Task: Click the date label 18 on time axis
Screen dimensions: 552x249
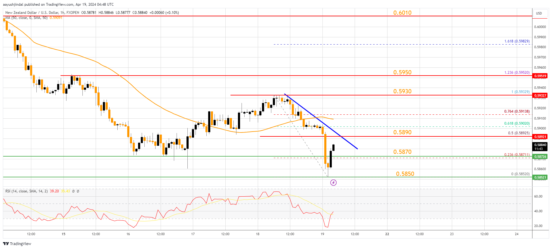Action: (x=258, y=234)
